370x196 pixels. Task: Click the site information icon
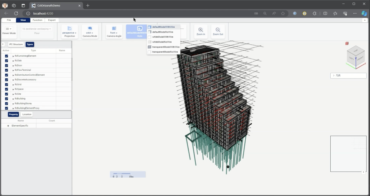pyautogui.click(x=28, y=13)
